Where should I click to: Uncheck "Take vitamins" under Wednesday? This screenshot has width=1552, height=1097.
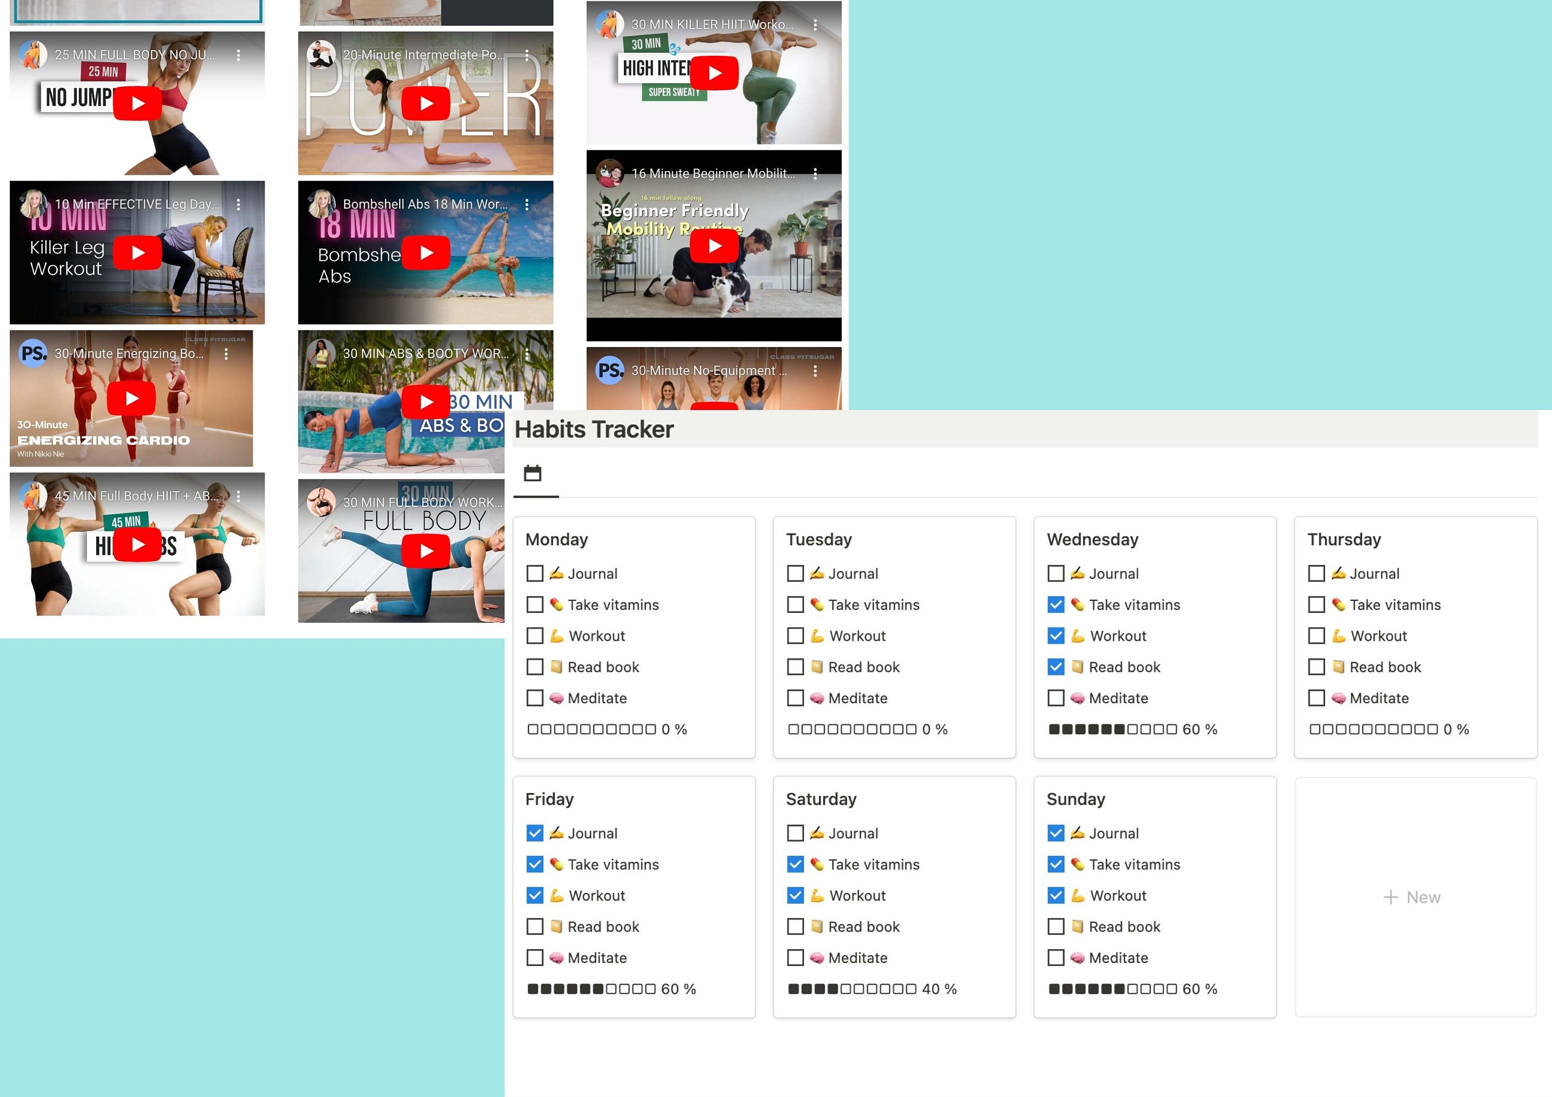pyautogui.click(x=1056, y=604)
